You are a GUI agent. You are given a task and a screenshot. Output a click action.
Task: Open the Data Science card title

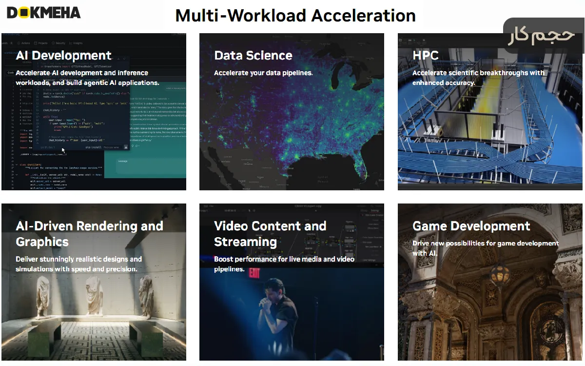pyautogui.click(x=253, y=56)
